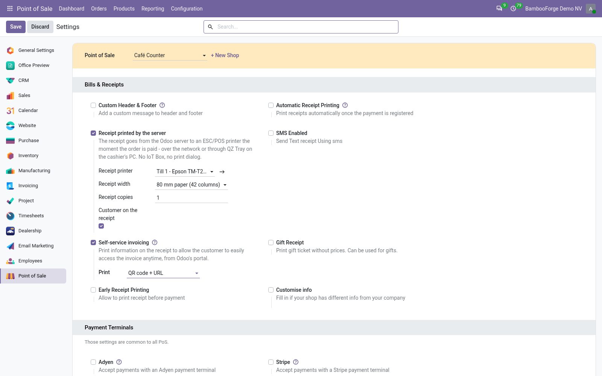The width and height of the screenshot is (602, 376).
Task: Open Office Preview sidebar icon
Action: click(11, 65)
